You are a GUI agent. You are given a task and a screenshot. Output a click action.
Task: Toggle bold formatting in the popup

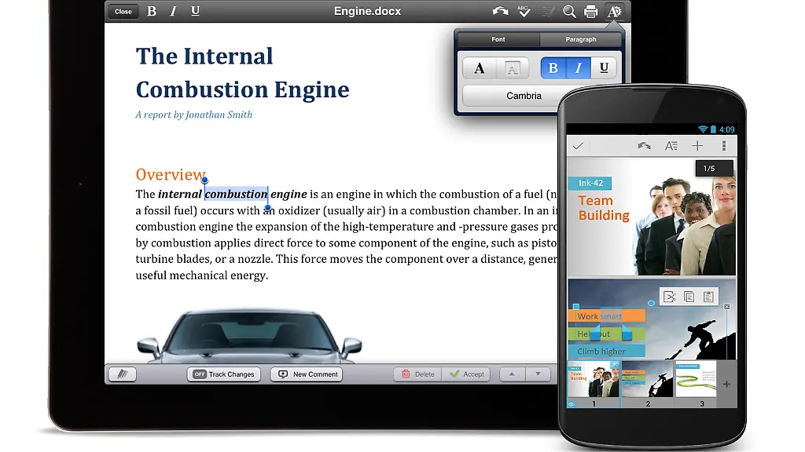click(553, 68)
